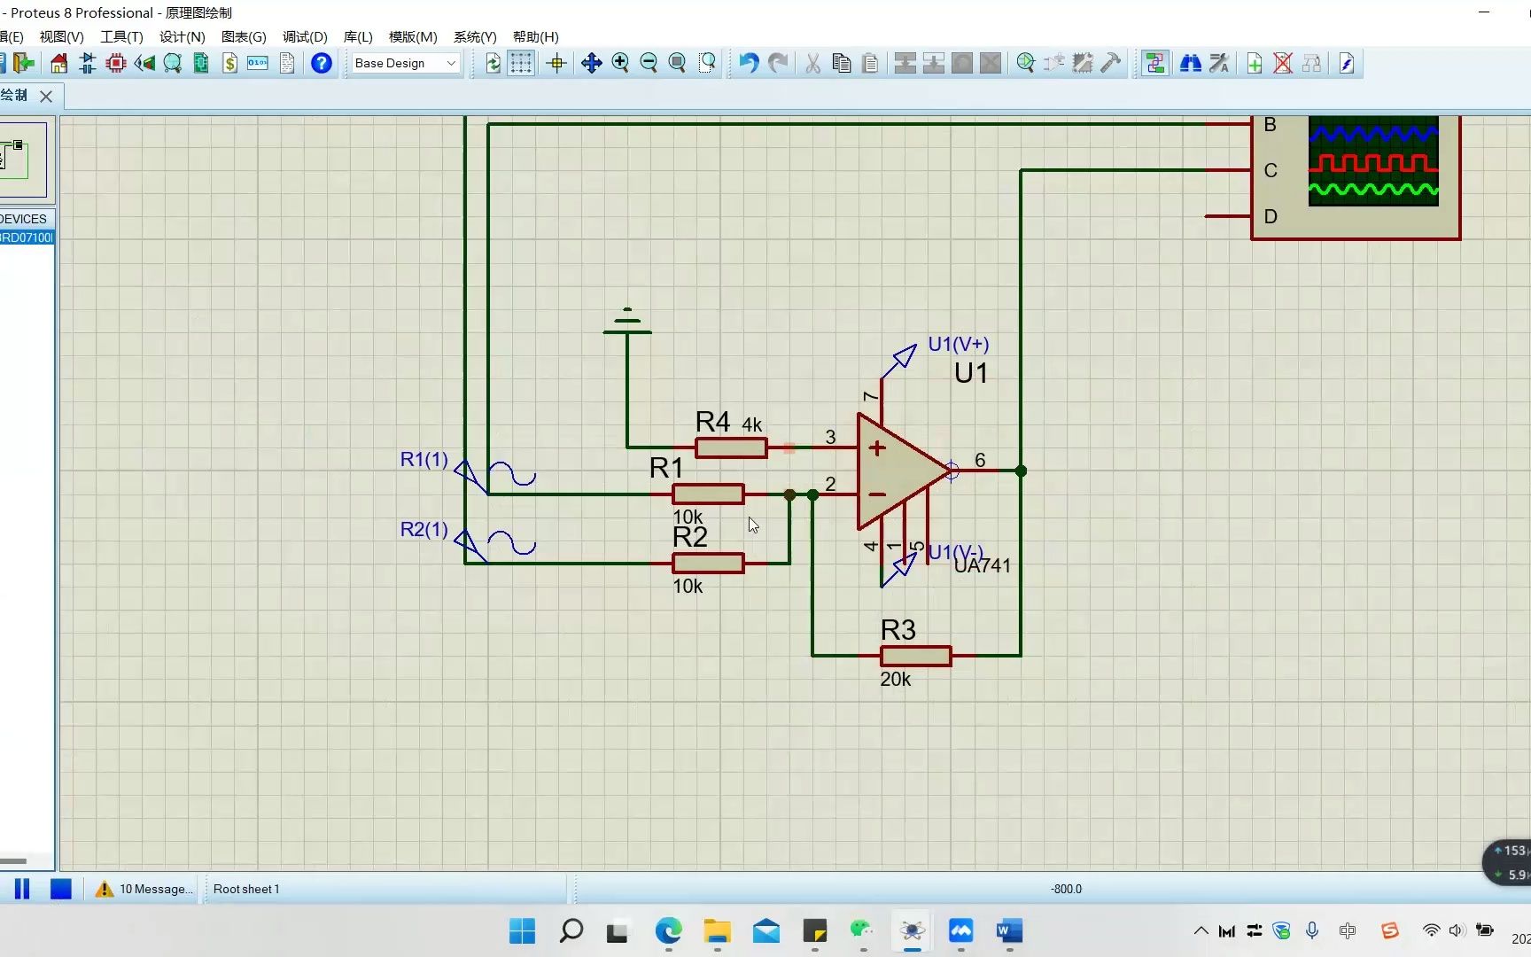Open Microsoft Edge from taskbar
Image resolution: width=1531 pixels, height=957 pixels.
tap(669, 931)
